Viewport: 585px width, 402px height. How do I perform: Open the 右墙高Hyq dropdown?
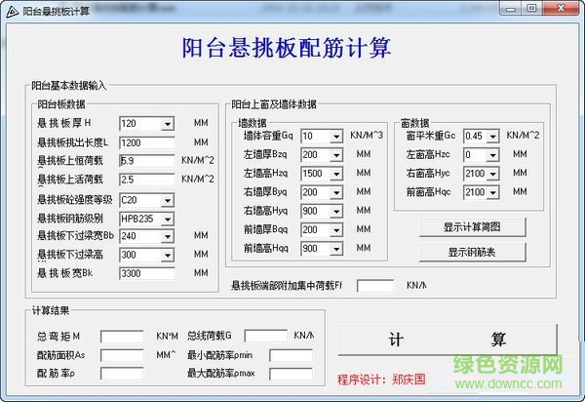(336, 212)
